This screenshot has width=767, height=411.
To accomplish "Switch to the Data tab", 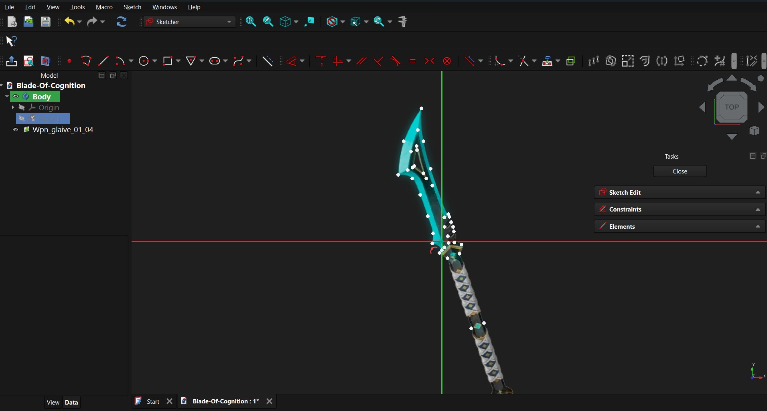I will tap(71, 403).
